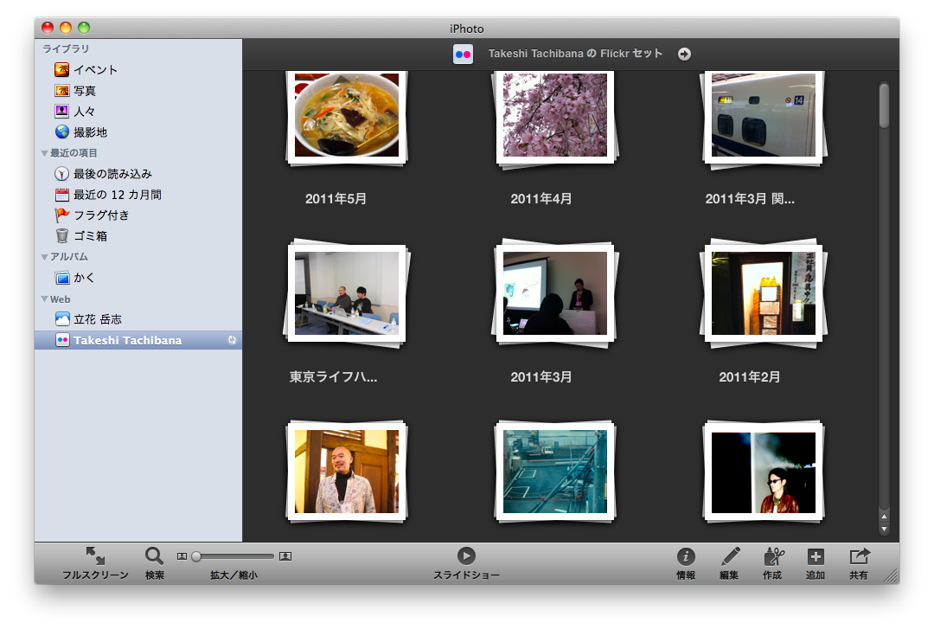Click the 作成 create icon
Image resolution: width=934 pixels, height=636 pixels.
[773, 556]
